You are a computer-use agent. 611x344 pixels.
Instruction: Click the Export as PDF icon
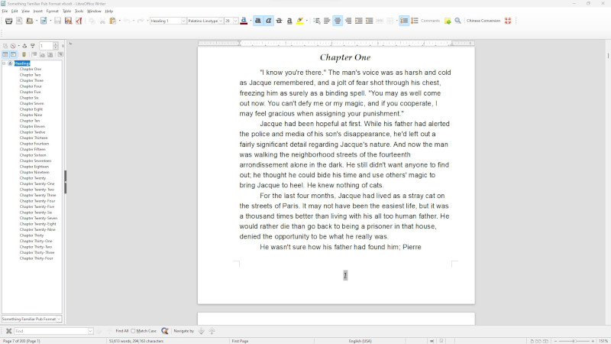(79, 21)
